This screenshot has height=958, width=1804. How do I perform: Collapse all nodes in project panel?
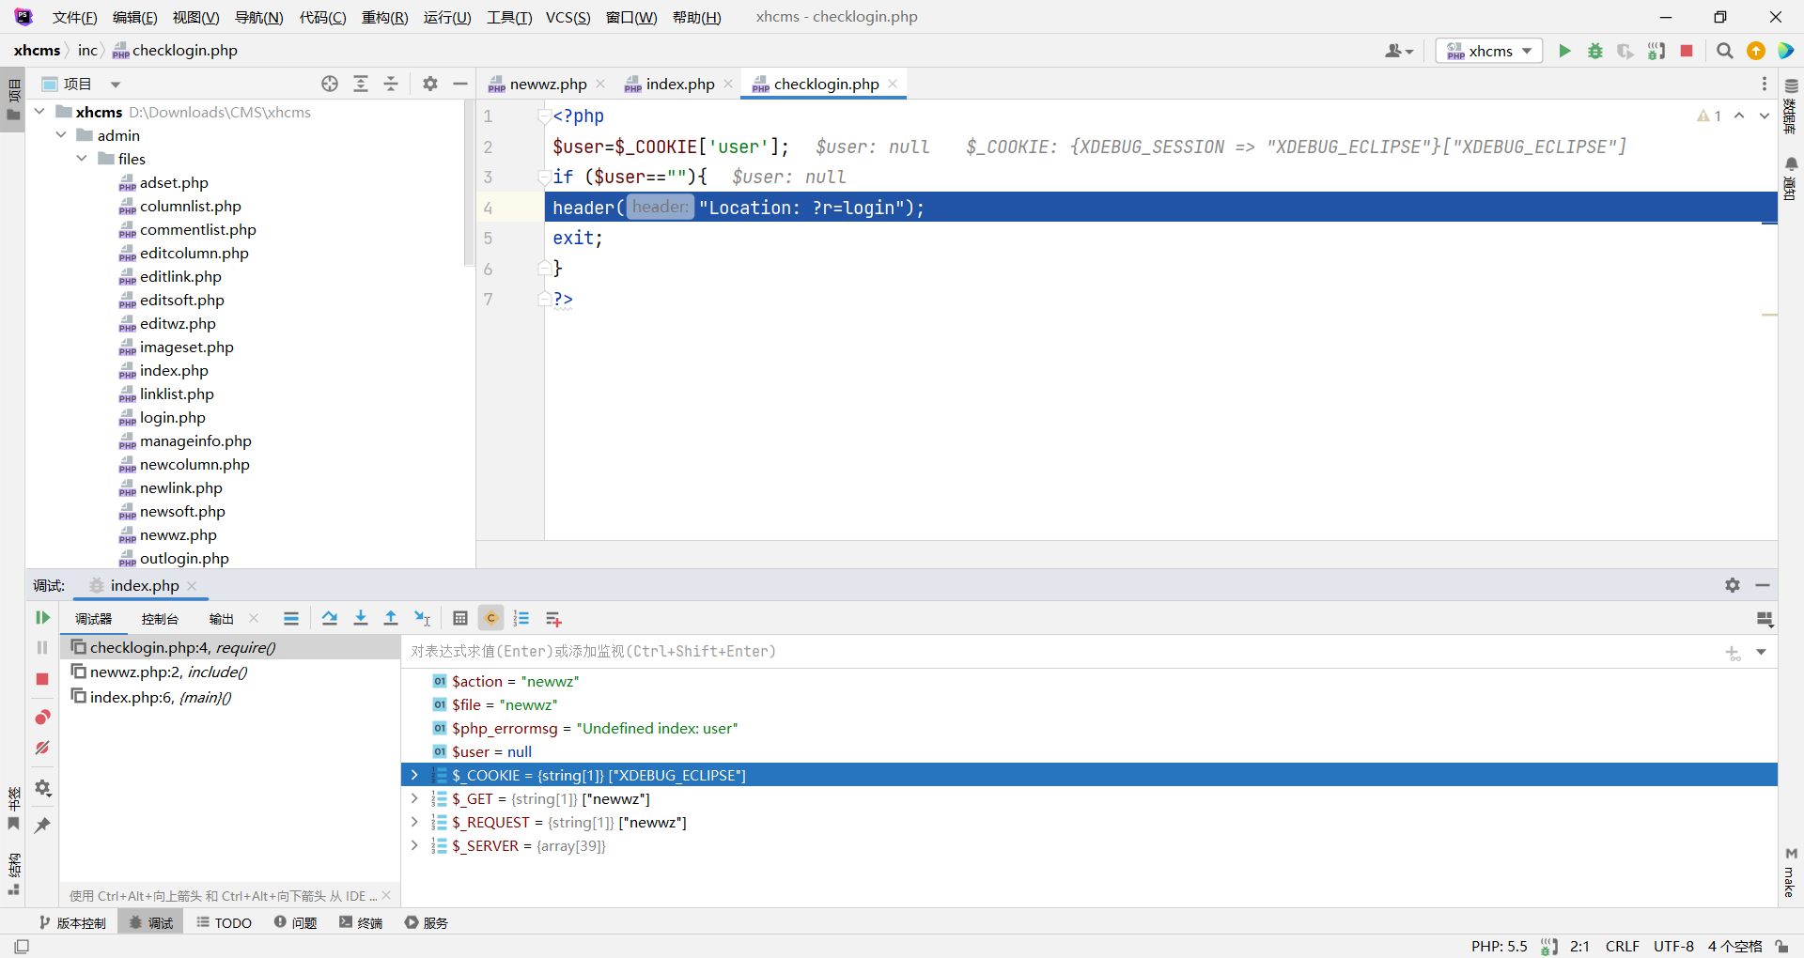point(391,85)
